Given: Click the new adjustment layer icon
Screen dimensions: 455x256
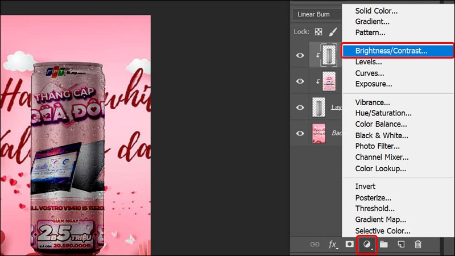Looking at the screenshot, I should pyautogui.click(x=367, y=245).
